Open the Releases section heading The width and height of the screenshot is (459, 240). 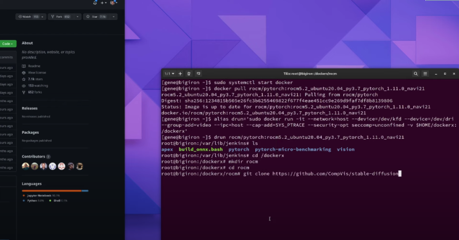coord(30,108)
